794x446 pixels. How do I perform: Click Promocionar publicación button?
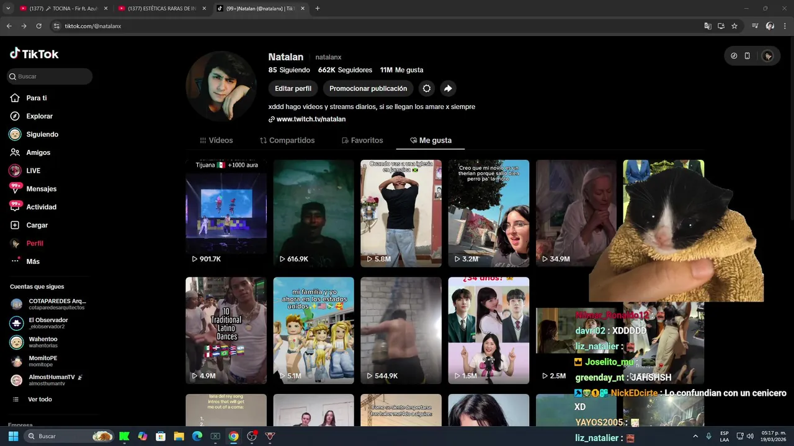[368, 89]
